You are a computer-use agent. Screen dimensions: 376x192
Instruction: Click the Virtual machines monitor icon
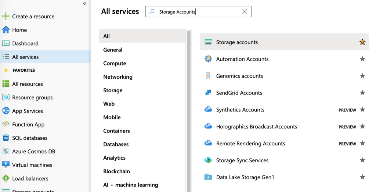(x=6, y=165)
